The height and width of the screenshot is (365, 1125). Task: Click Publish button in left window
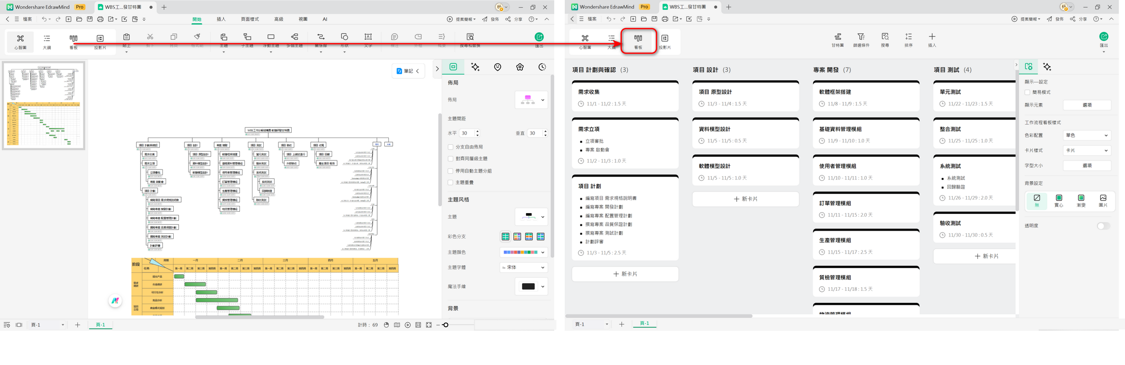(x=491, y=19)
